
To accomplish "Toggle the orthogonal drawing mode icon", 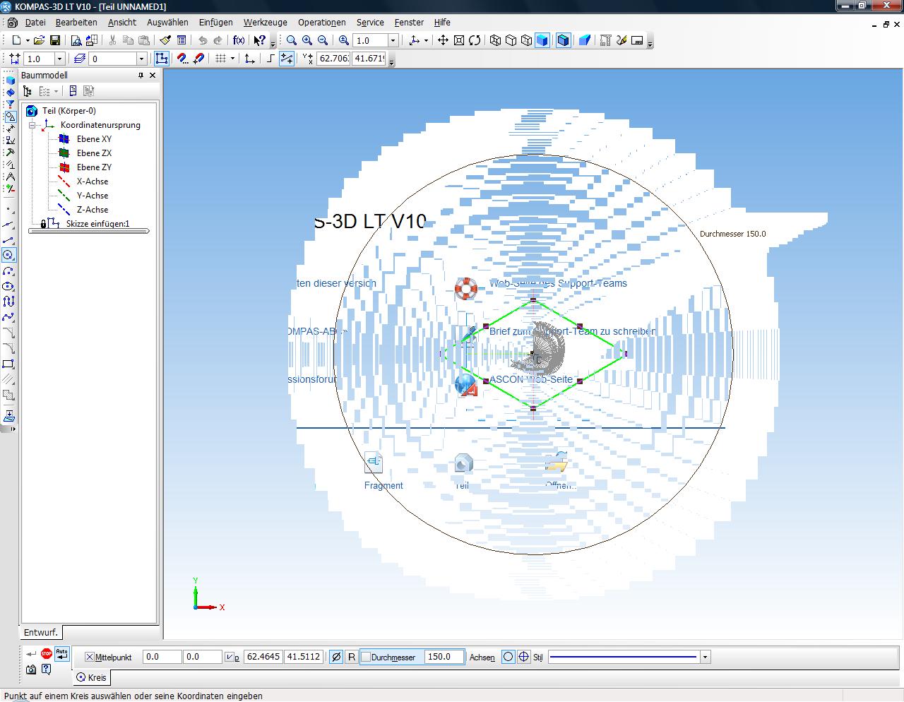I will pos(270,59).
